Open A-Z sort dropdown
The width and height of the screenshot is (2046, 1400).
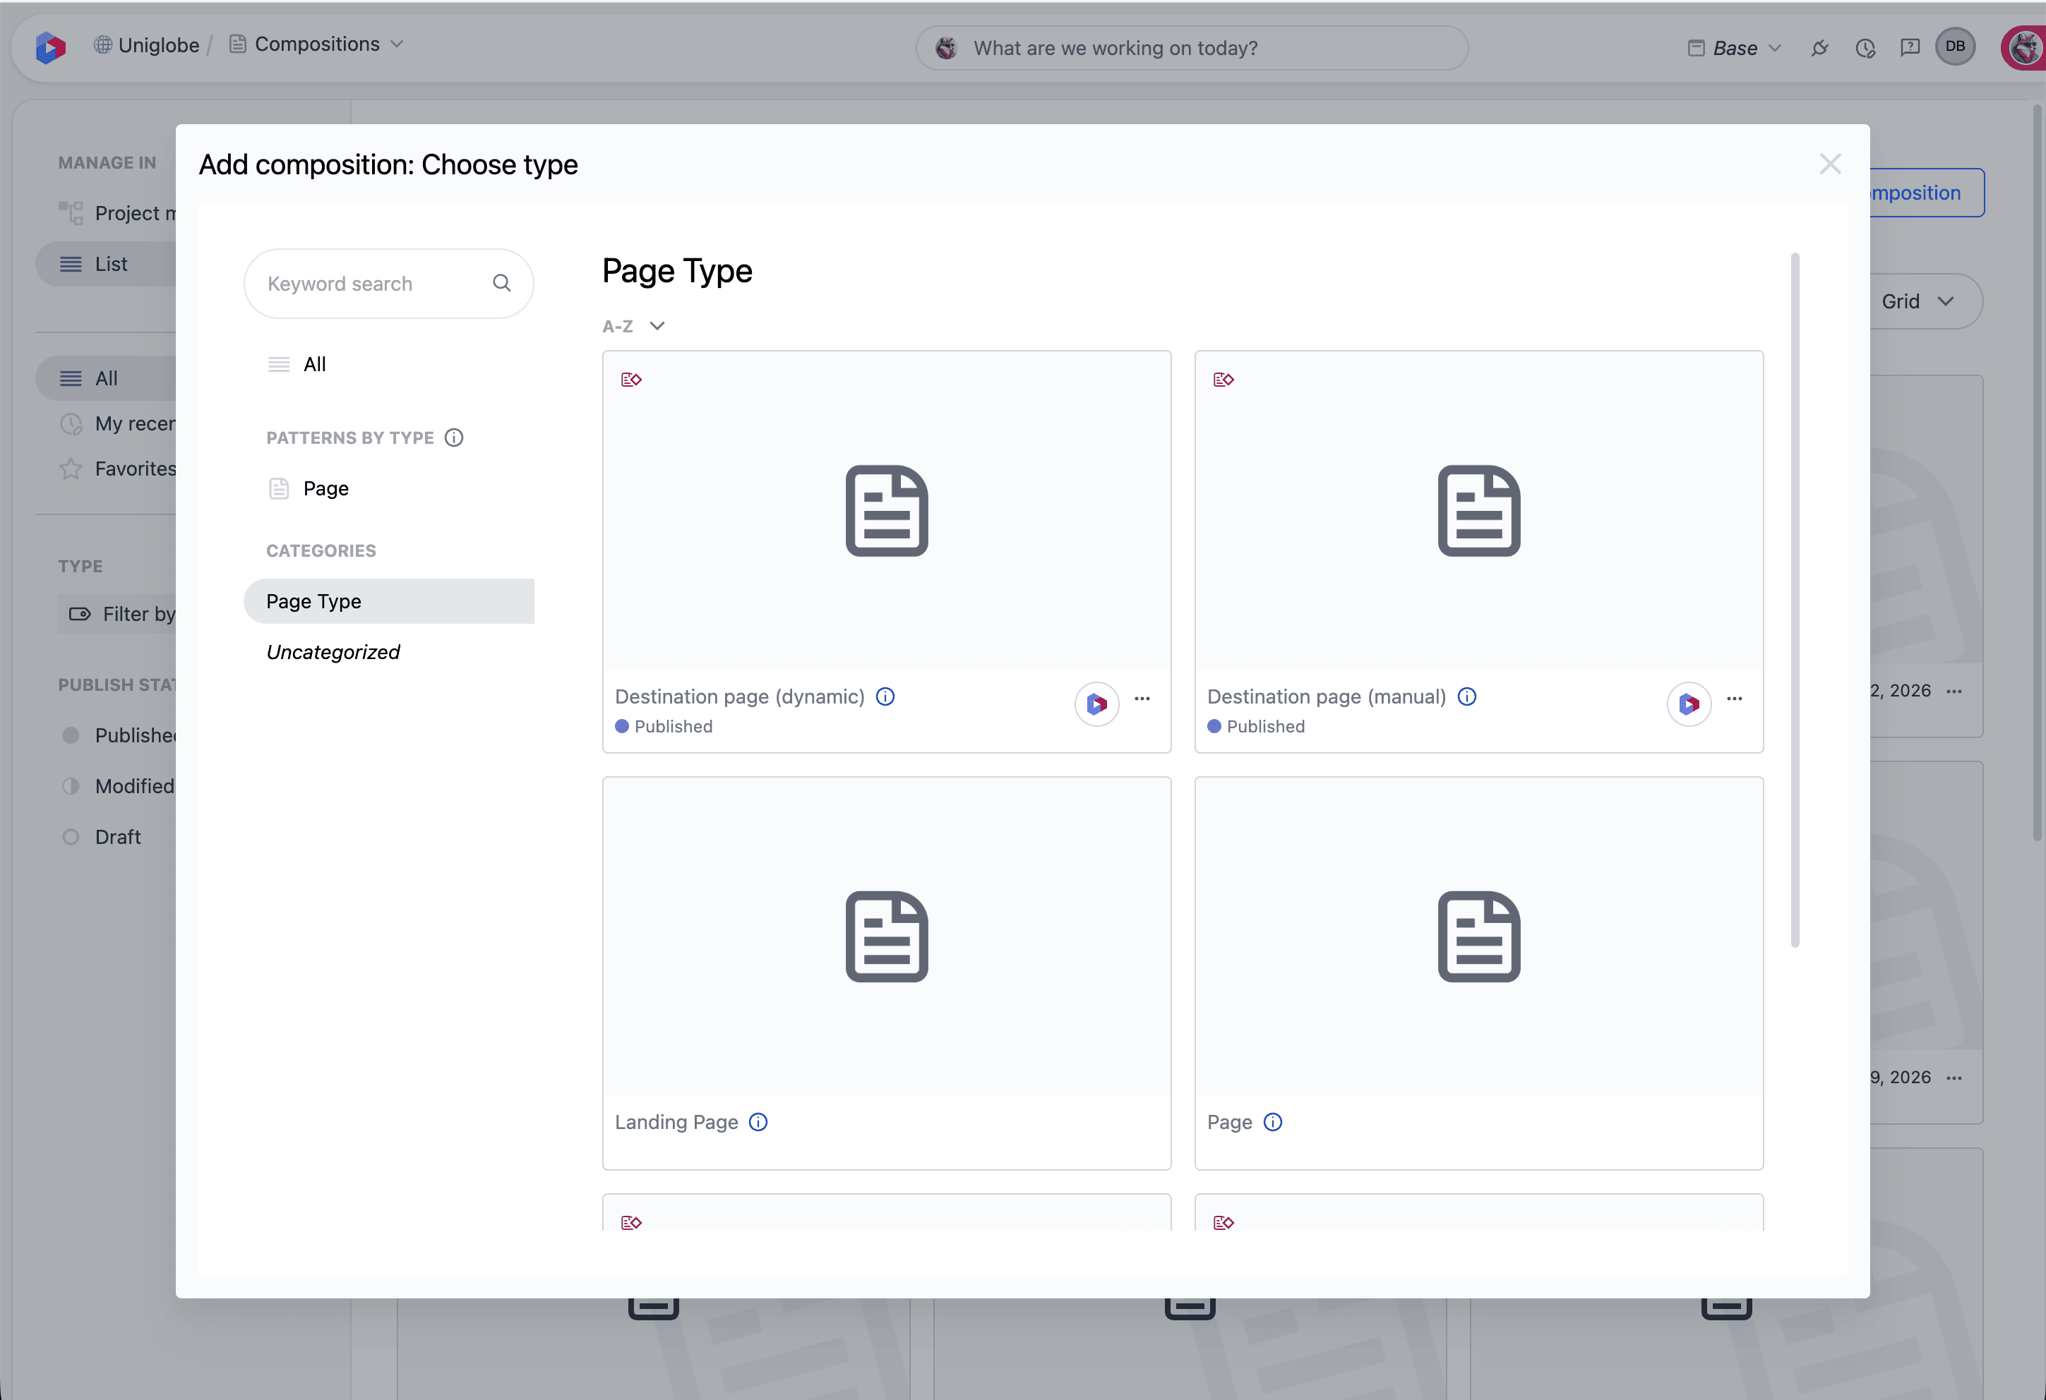click(x=634, y=327)
